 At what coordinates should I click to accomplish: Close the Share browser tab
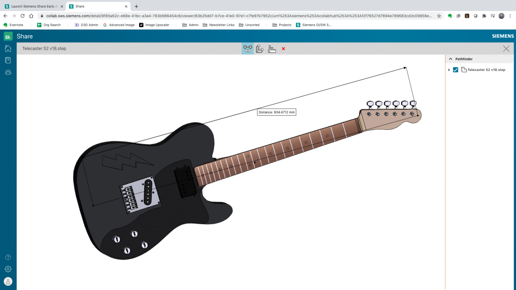coord(126,6)
